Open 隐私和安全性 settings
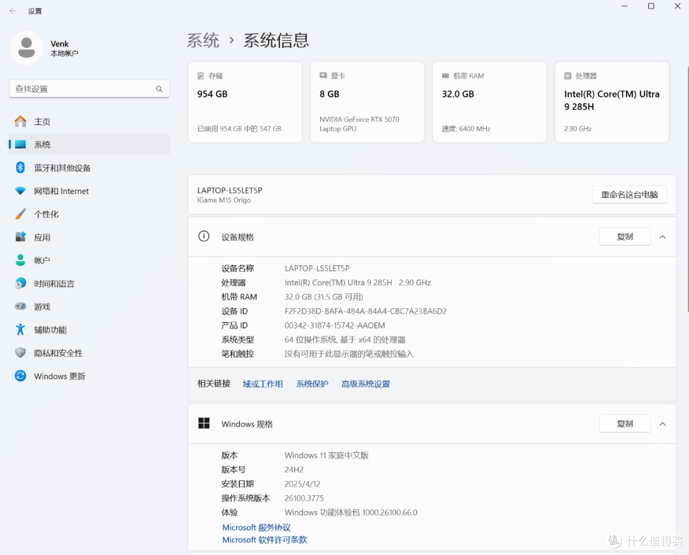Image resolution: width=689 pixels, height=555 pixels. click(x=89, y=353)
